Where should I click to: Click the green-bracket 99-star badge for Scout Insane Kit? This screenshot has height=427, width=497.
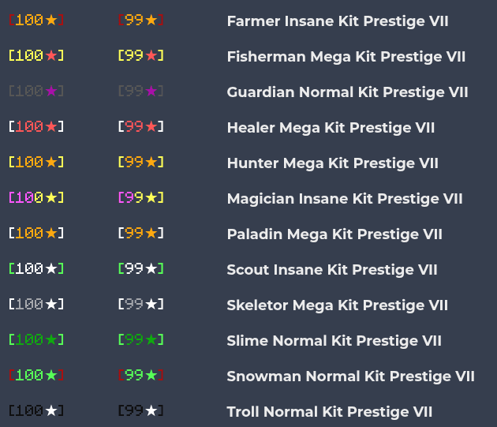coord(141,269)
